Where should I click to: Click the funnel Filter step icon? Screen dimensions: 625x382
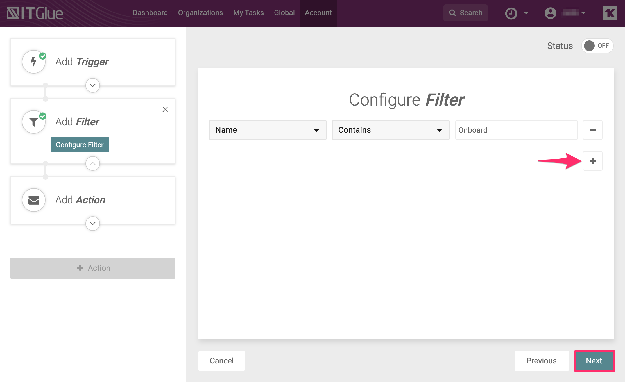pos(34,122)
